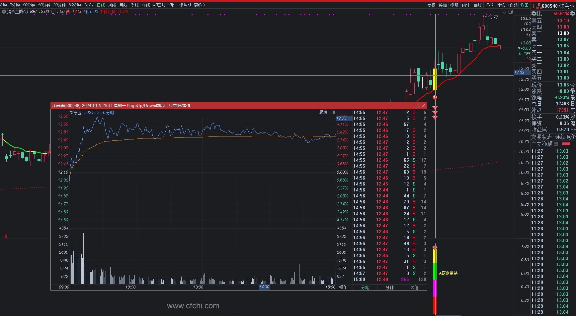Switch to the 10分钟 period tab

[x=29, y=5]
